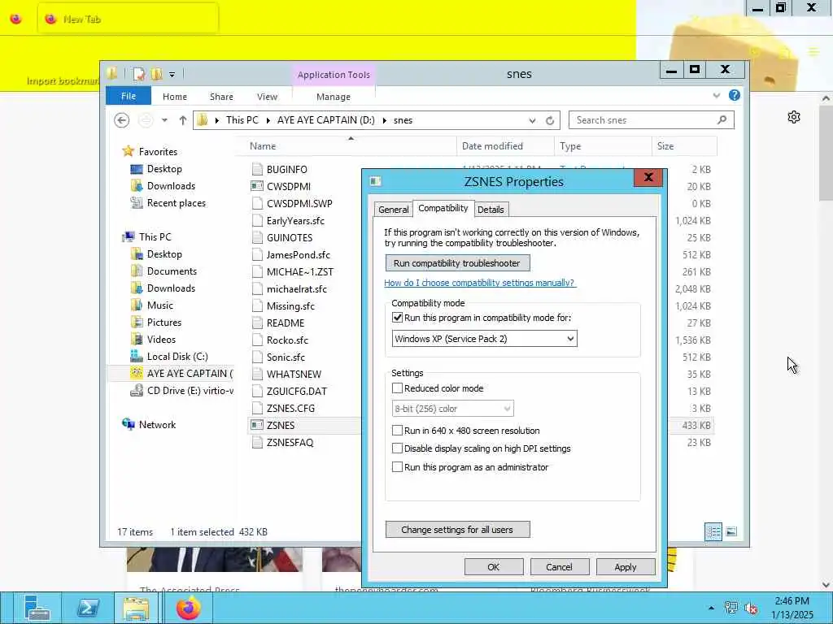Image resolution: width=833 pixels, height=624 pixels.
Task: Confirm properties with OK button
Action: tap(494, 566)
